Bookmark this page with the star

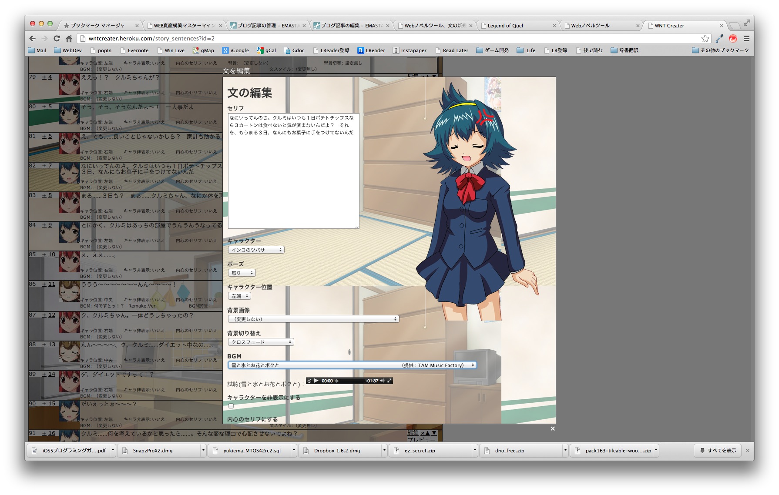coord(705,38)
